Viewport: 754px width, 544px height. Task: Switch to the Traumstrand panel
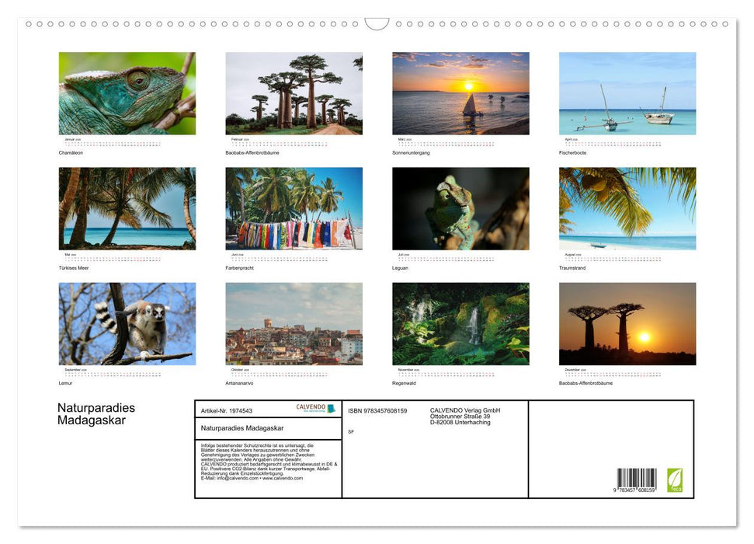click(x=627, y=207)
